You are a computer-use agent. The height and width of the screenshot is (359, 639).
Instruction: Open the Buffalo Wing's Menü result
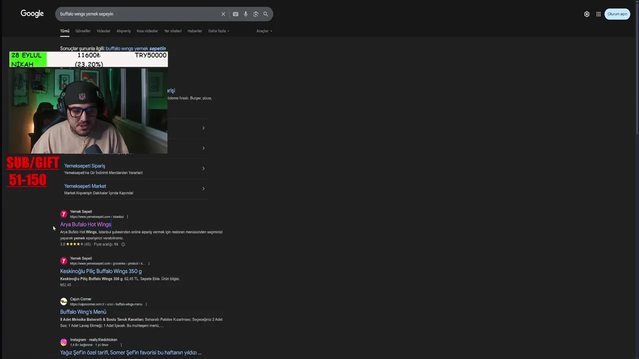coord(83,312)
